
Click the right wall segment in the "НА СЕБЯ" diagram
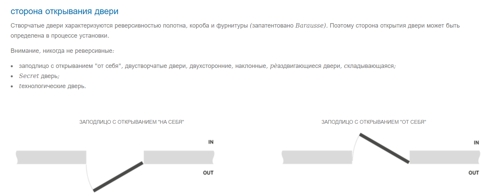(179, 157)
